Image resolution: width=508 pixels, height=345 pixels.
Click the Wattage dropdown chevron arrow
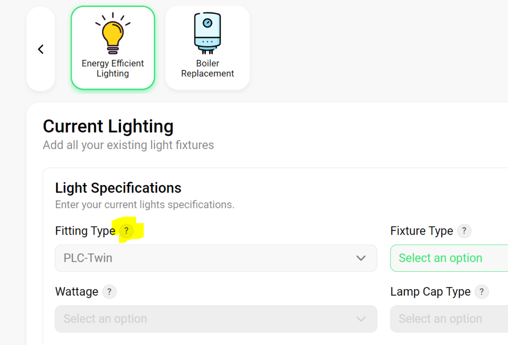point(361,319)
